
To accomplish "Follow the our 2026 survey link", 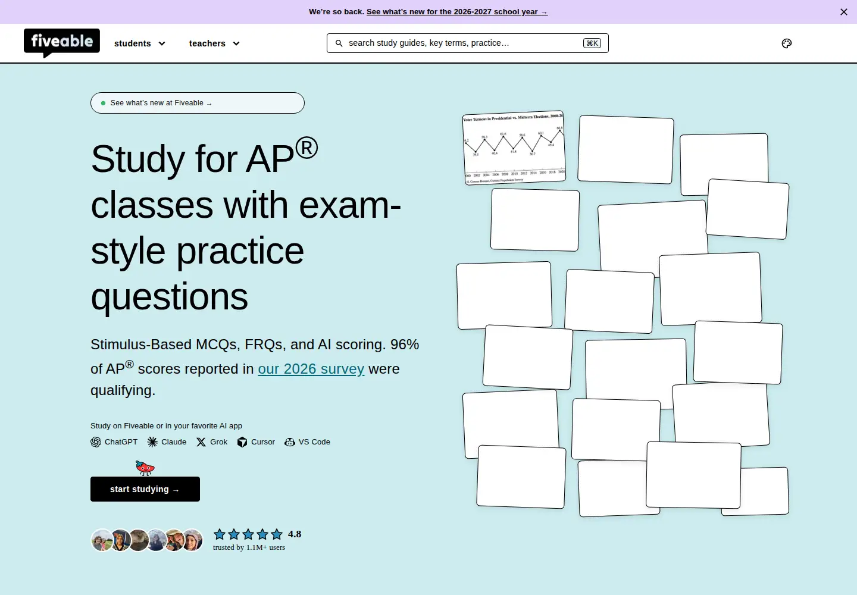I will (x=311, y=369).
